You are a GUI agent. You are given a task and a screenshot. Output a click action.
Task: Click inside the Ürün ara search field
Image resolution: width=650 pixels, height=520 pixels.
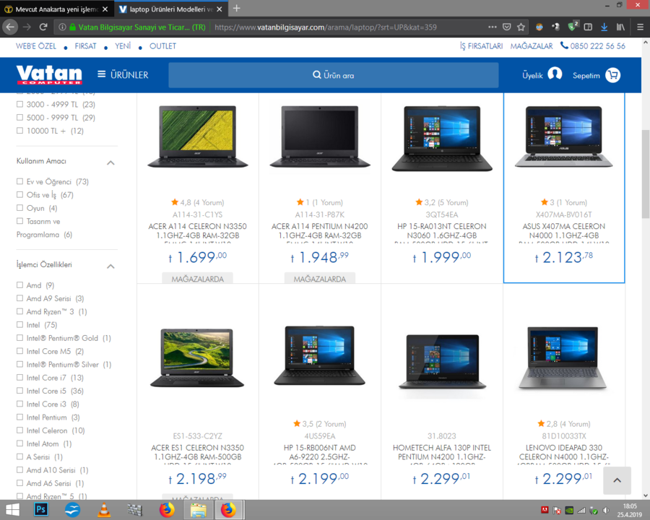333,75
